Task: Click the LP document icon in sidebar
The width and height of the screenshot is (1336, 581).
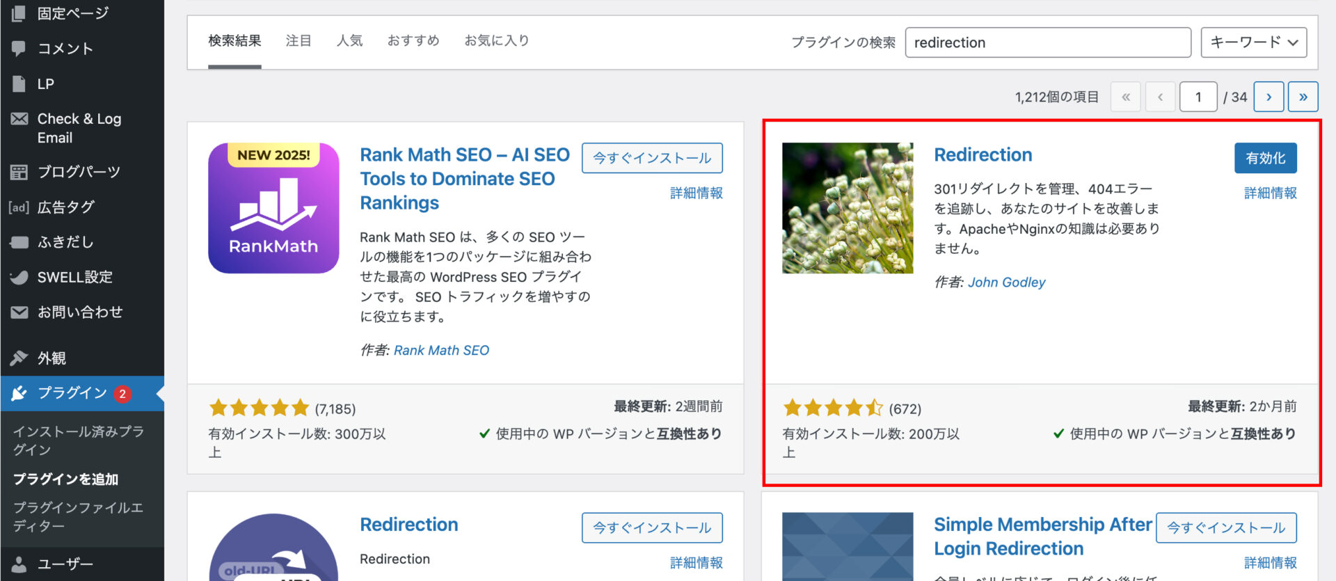Action: pos(19,83)
